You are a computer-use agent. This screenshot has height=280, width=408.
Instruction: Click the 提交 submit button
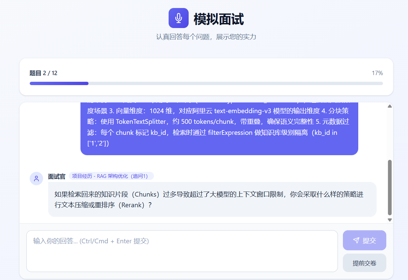point(365,240)
